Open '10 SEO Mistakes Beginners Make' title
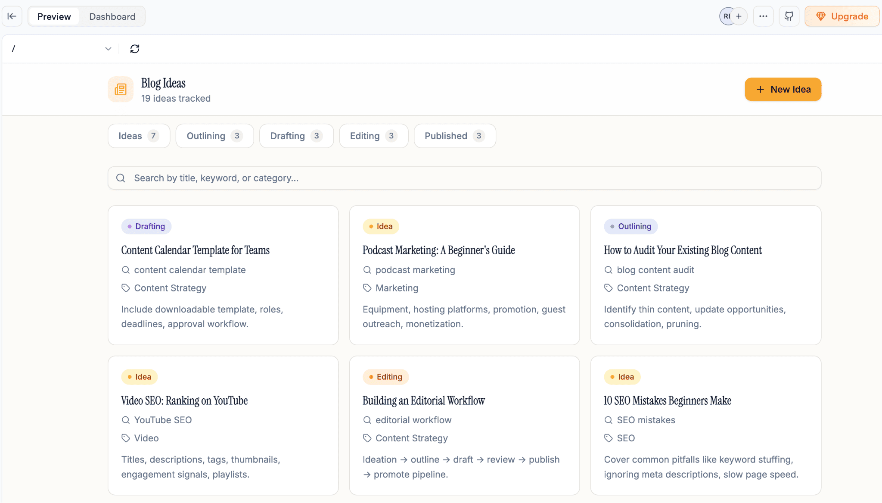 point(668,400)
